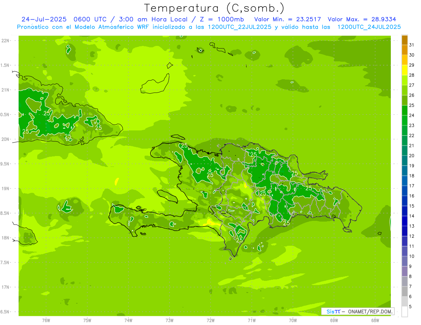Click color scale label "20"
This screenshot has width=421, height=325.
(412, 156)
